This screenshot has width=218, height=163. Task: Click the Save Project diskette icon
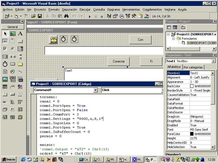40,16
